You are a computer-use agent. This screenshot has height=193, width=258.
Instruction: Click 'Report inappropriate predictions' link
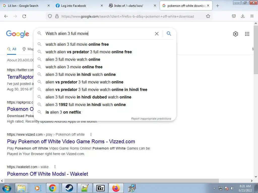point(151,119)
